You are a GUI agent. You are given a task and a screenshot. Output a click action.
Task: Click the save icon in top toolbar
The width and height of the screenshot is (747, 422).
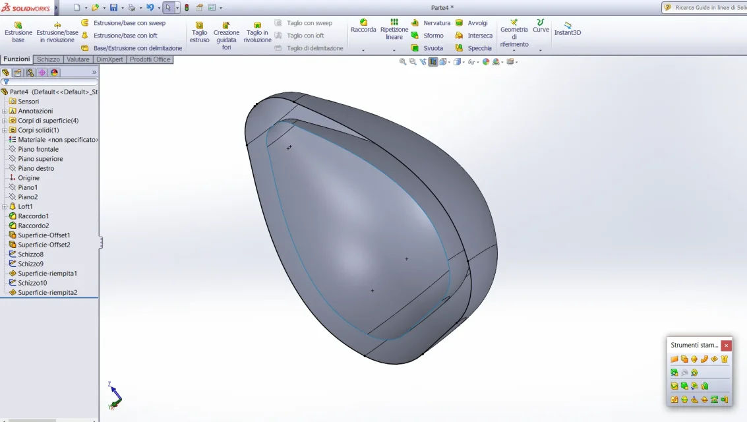coord(113,8)
